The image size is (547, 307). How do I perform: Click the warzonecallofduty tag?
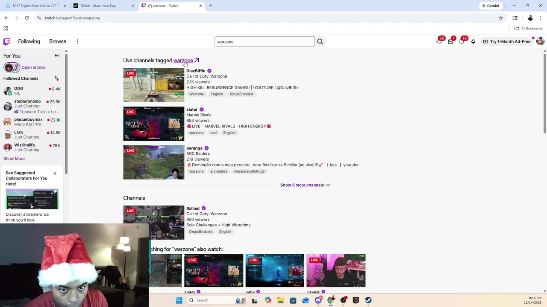250,171
